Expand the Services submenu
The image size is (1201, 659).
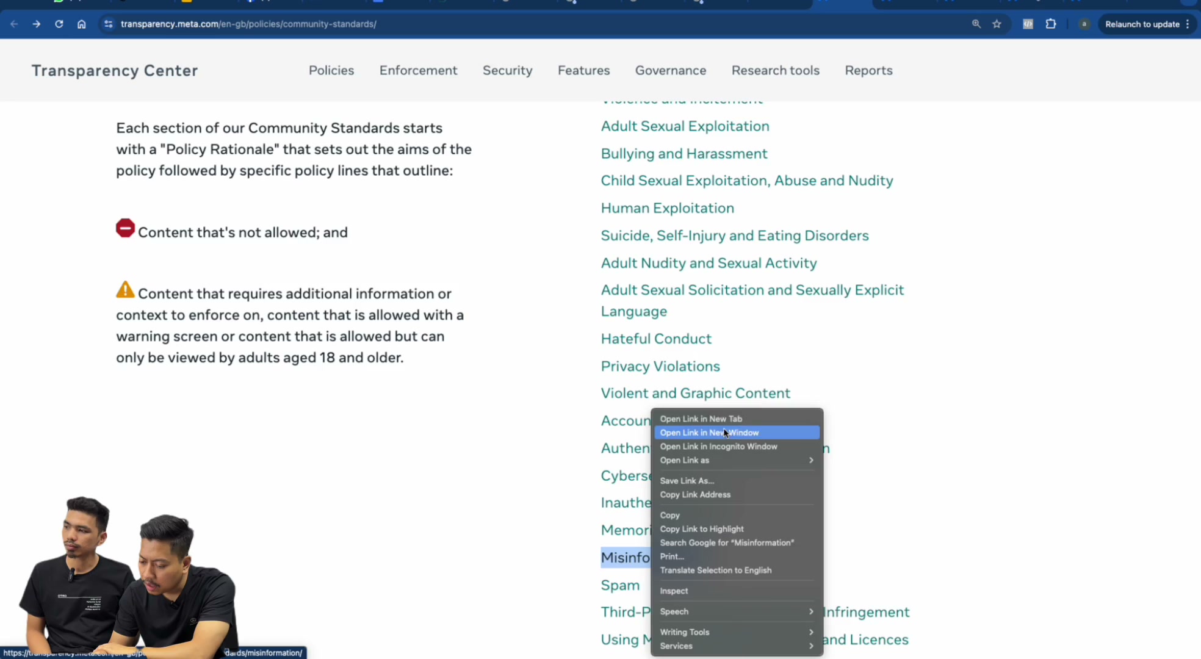(x=737, y=646)
